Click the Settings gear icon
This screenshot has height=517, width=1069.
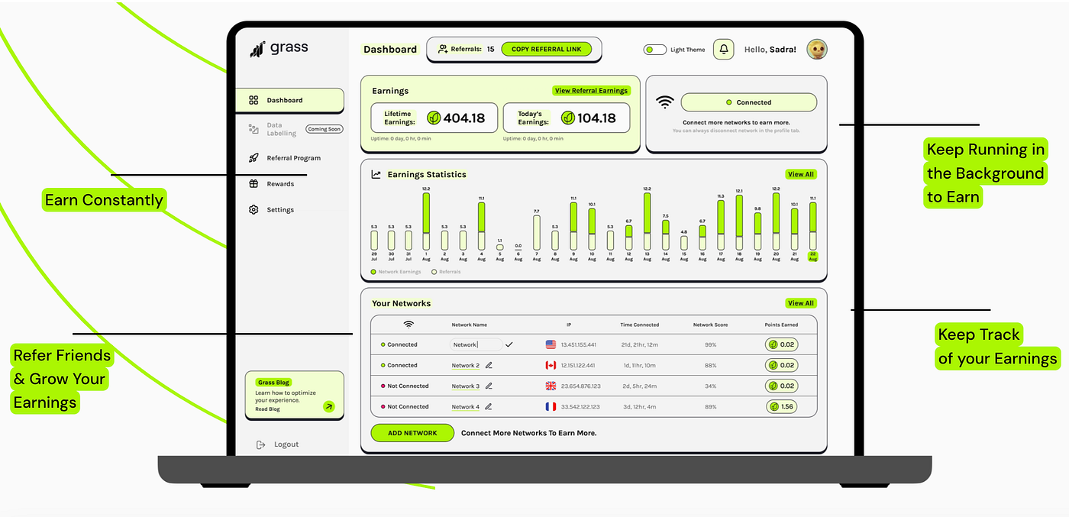point(254,210)
